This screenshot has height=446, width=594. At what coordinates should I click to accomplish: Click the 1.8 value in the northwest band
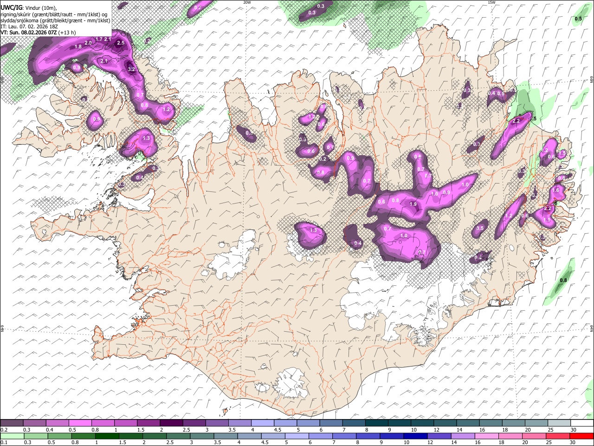[x=78, y=46]
